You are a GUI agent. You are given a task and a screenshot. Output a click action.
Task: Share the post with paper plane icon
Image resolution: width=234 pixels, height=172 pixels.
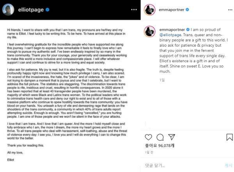(x=172, y=137)
